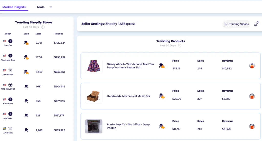Select the $185,922 revenue value
Image resolution: width=262 pixels, height=141 pixels.
[59, 130]
